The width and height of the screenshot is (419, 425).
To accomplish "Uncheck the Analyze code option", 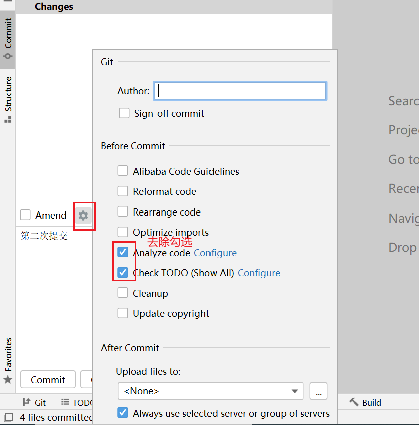I will tap(123, 252).
